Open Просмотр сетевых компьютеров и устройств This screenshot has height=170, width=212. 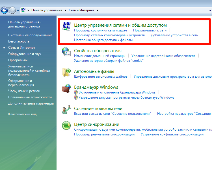pos(109,35)
